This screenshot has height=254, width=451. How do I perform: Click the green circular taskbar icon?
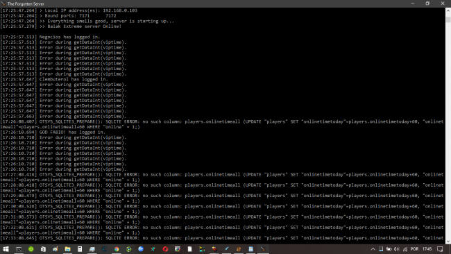click(x=31, y=249)
